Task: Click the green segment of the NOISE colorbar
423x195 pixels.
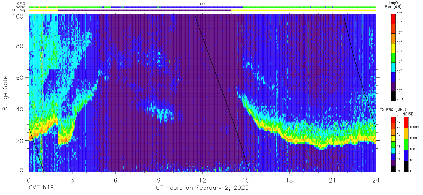Action: pos(406,144)
